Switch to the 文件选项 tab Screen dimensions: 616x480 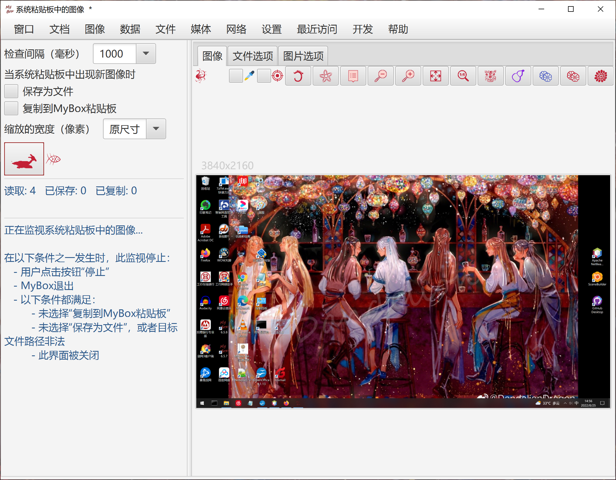click(x=253, y=56)
